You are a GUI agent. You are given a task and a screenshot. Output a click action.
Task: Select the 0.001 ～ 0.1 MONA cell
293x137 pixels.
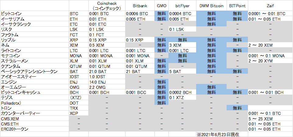(x=270, y=55)
